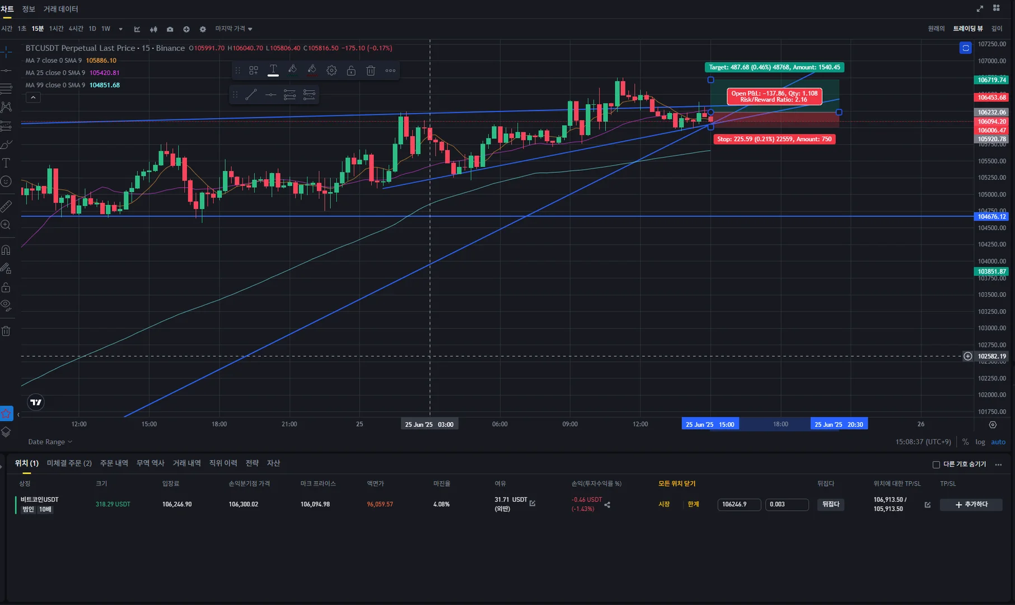Open the candlestick chart type icon

pyautogui.click(x=153, y=29)
